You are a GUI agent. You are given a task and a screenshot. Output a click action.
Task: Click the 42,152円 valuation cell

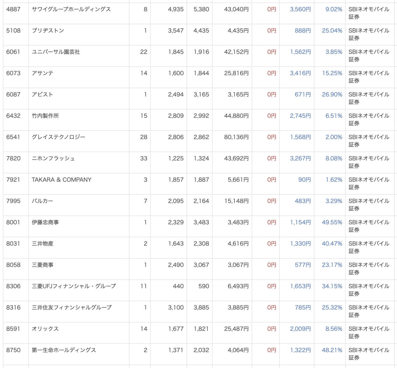point(236,52)
